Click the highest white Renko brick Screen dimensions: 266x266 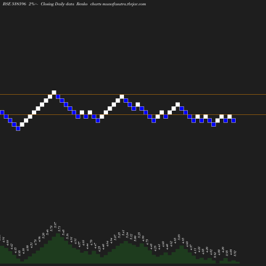(54, 93)
